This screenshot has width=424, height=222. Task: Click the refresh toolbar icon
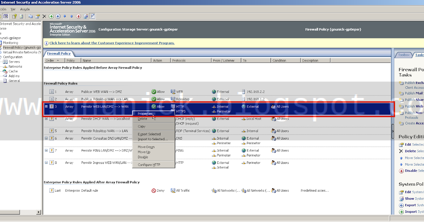pyautogui.click(x=21, y=16)
